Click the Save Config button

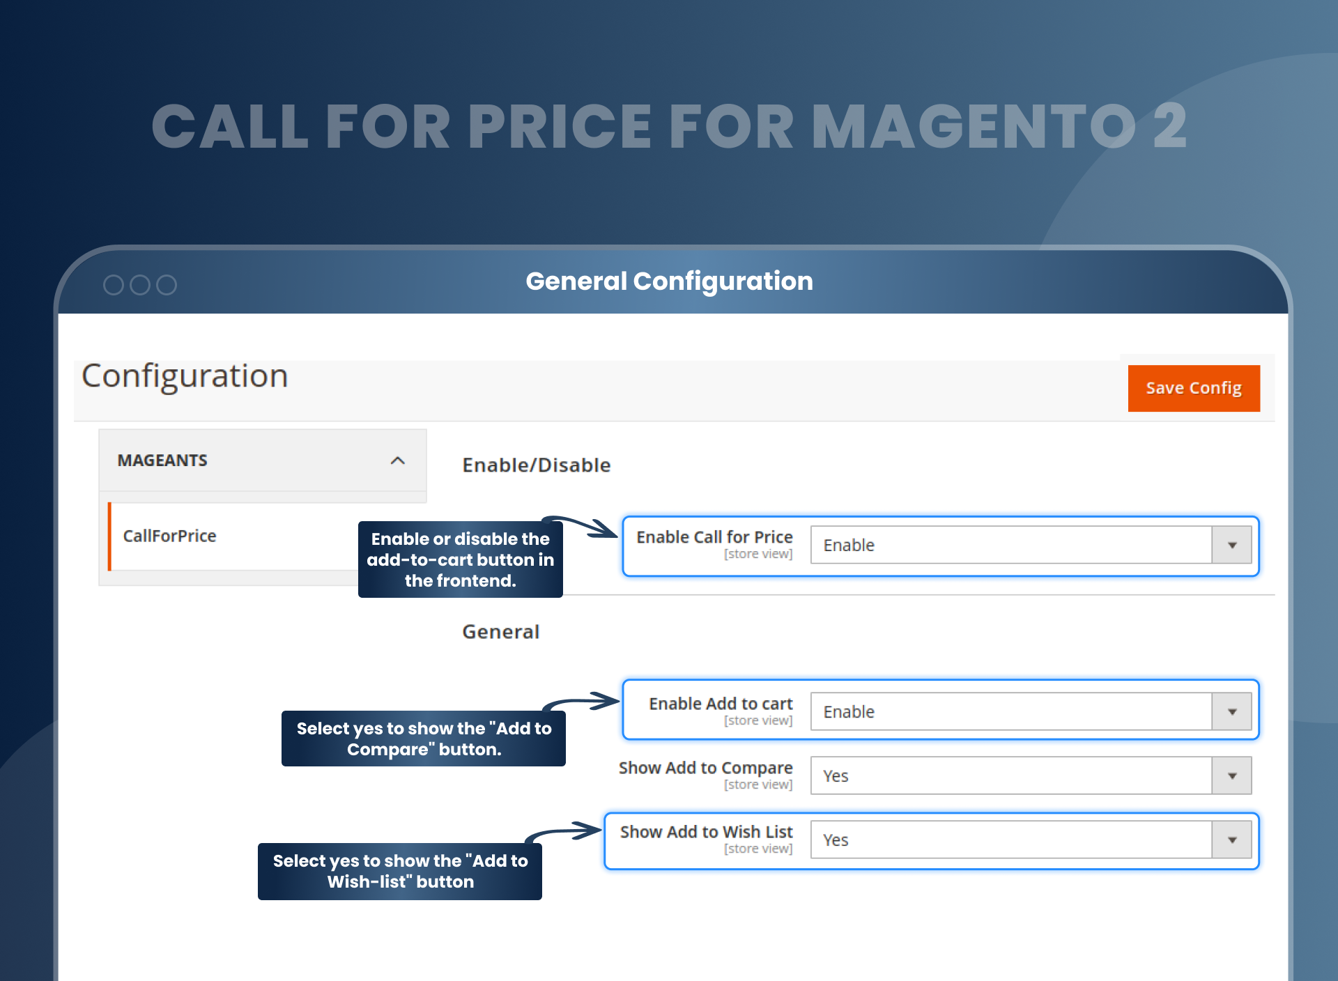[1193, 388]
